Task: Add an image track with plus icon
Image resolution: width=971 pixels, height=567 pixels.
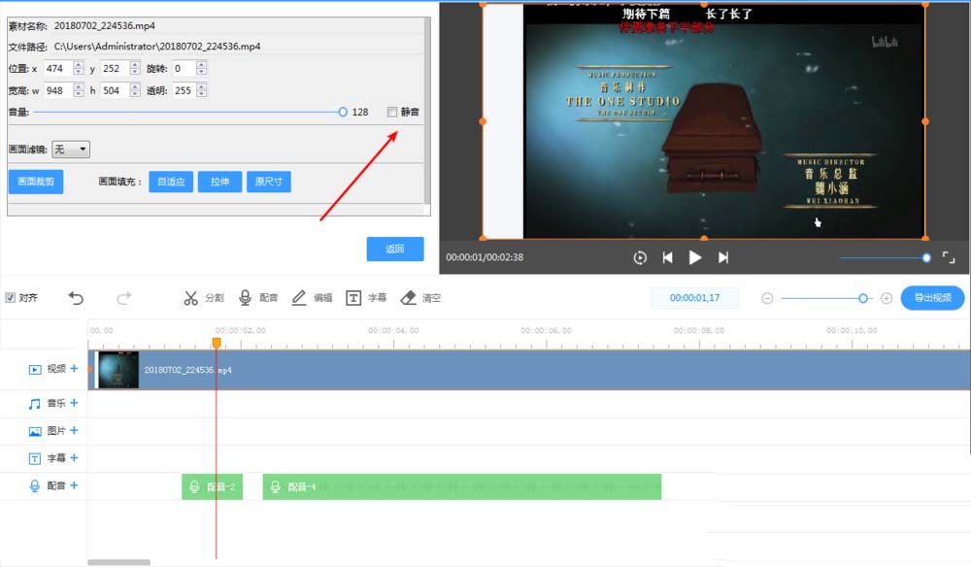Action: [75, 430]
